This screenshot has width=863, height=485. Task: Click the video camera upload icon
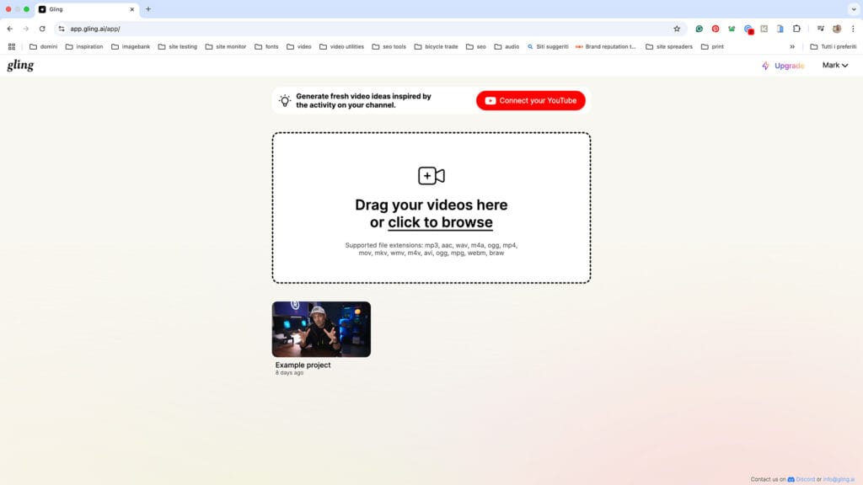coord(431,176)
